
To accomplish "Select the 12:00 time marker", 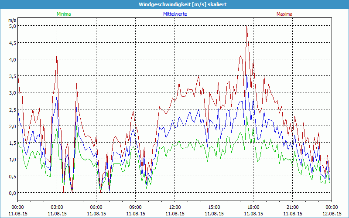I will pyautogui.click(x=174, y=207).
